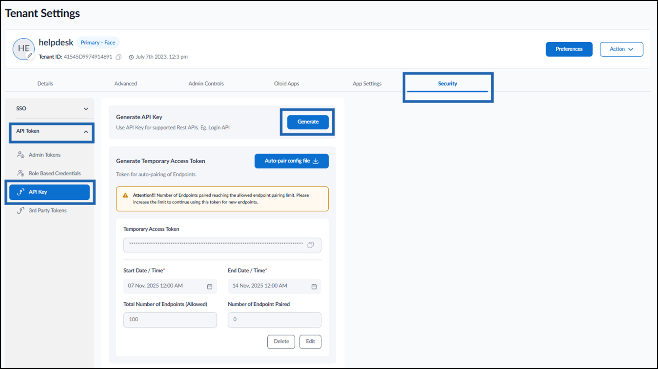658x369 pixels.
Task: Click the 3rd Party Tokens icon
Action: tap(21, 211)
